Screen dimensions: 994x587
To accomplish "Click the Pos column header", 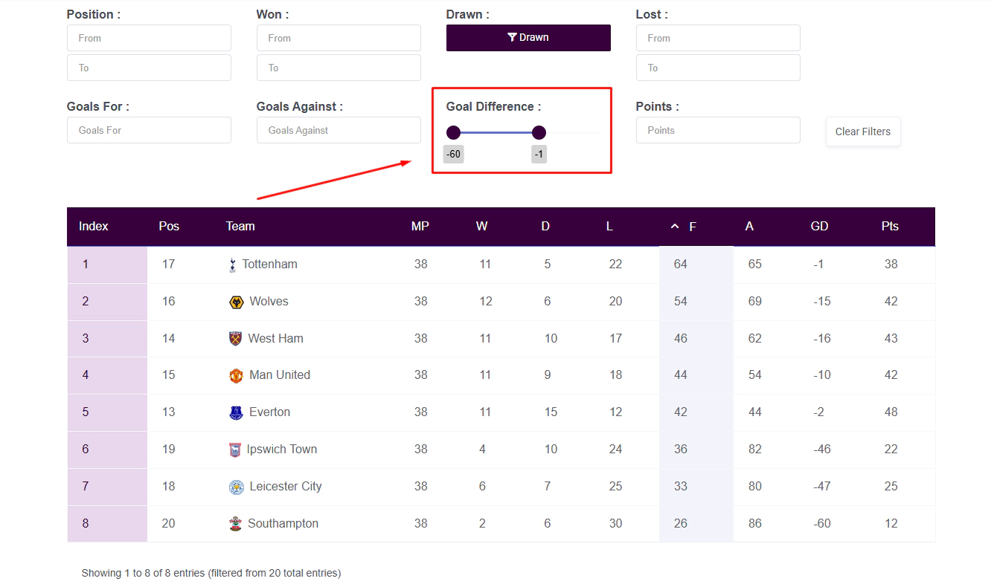I will (169, 227).
